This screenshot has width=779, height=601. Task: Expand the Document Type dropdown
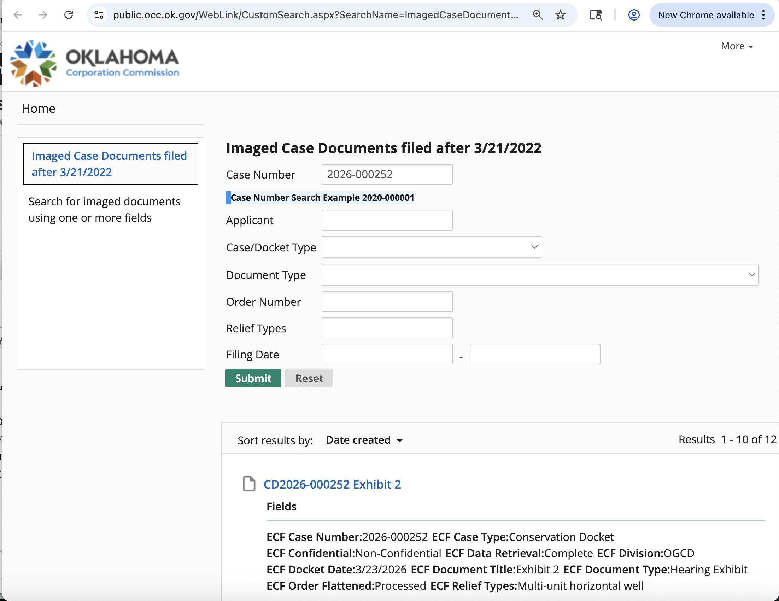point(540,275)
